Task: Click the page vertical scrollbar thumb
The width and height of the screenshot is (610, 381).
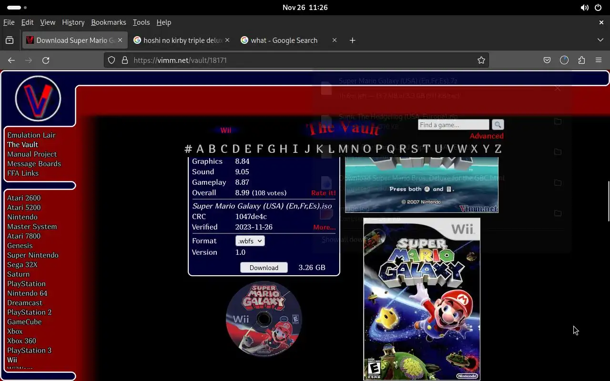Action: (608, 201)
